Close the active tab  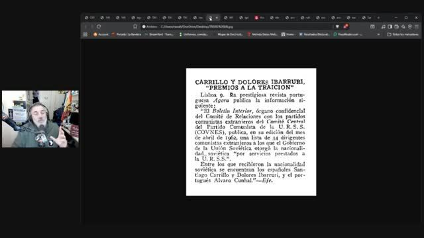point(217,18)
